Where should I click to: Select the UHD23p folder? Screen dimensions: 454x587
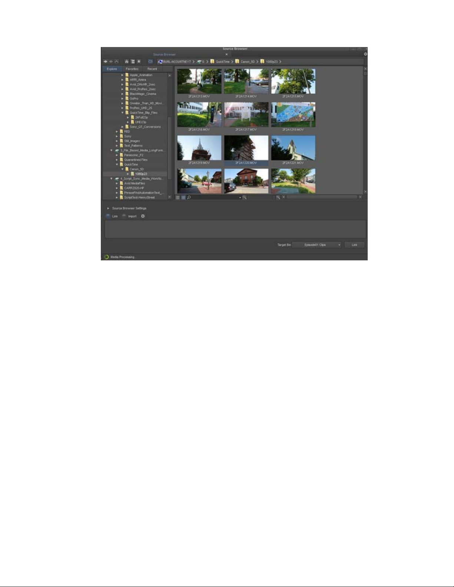click(x=141, y=122)
